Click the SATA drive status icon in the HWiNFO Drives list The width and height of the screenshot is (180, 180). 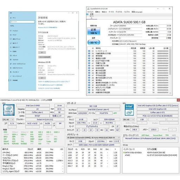124,153
